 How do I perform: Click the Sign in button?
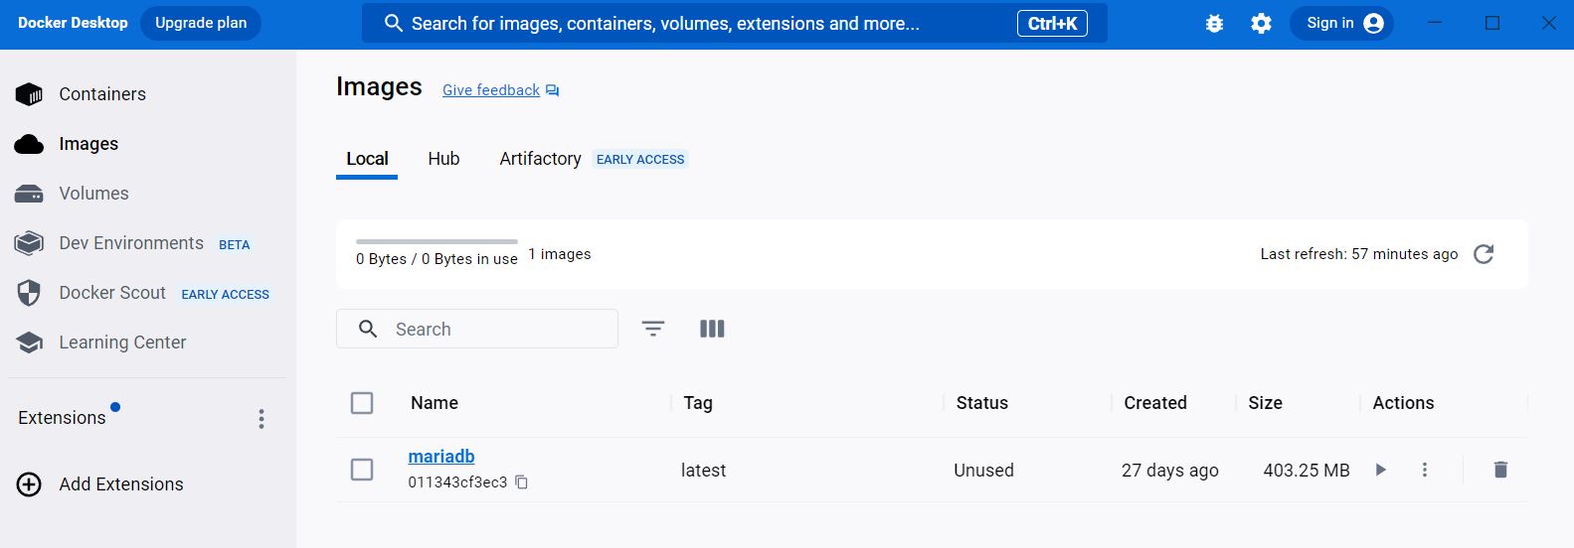pos(1341,24)
